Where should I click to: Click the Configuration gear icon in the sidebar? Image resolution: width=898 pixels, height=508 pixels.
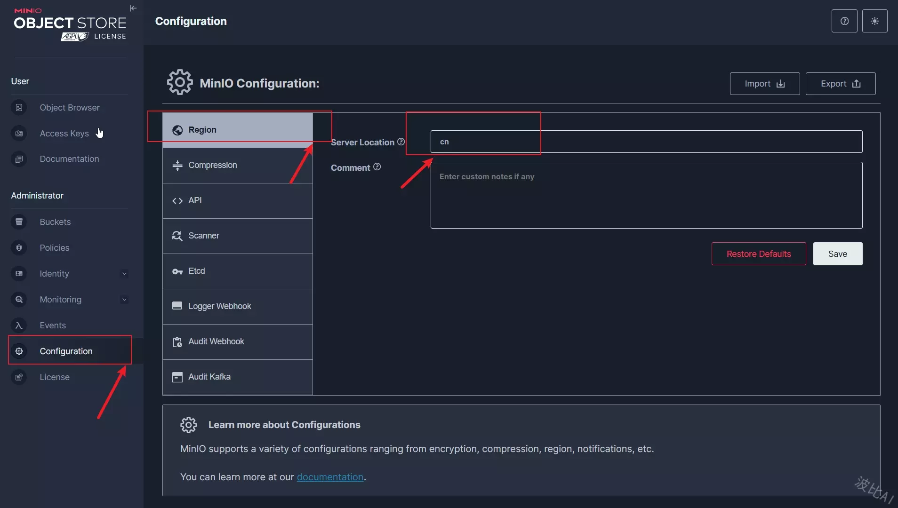[x=19, y=351]
